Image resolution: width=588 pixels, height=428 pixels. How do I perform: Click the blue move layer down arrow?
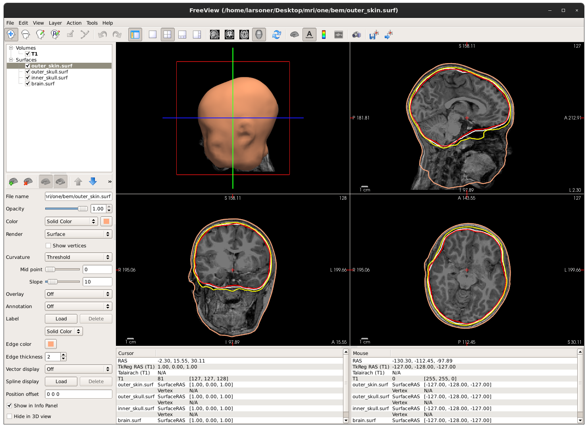click(x=93, y=181)
